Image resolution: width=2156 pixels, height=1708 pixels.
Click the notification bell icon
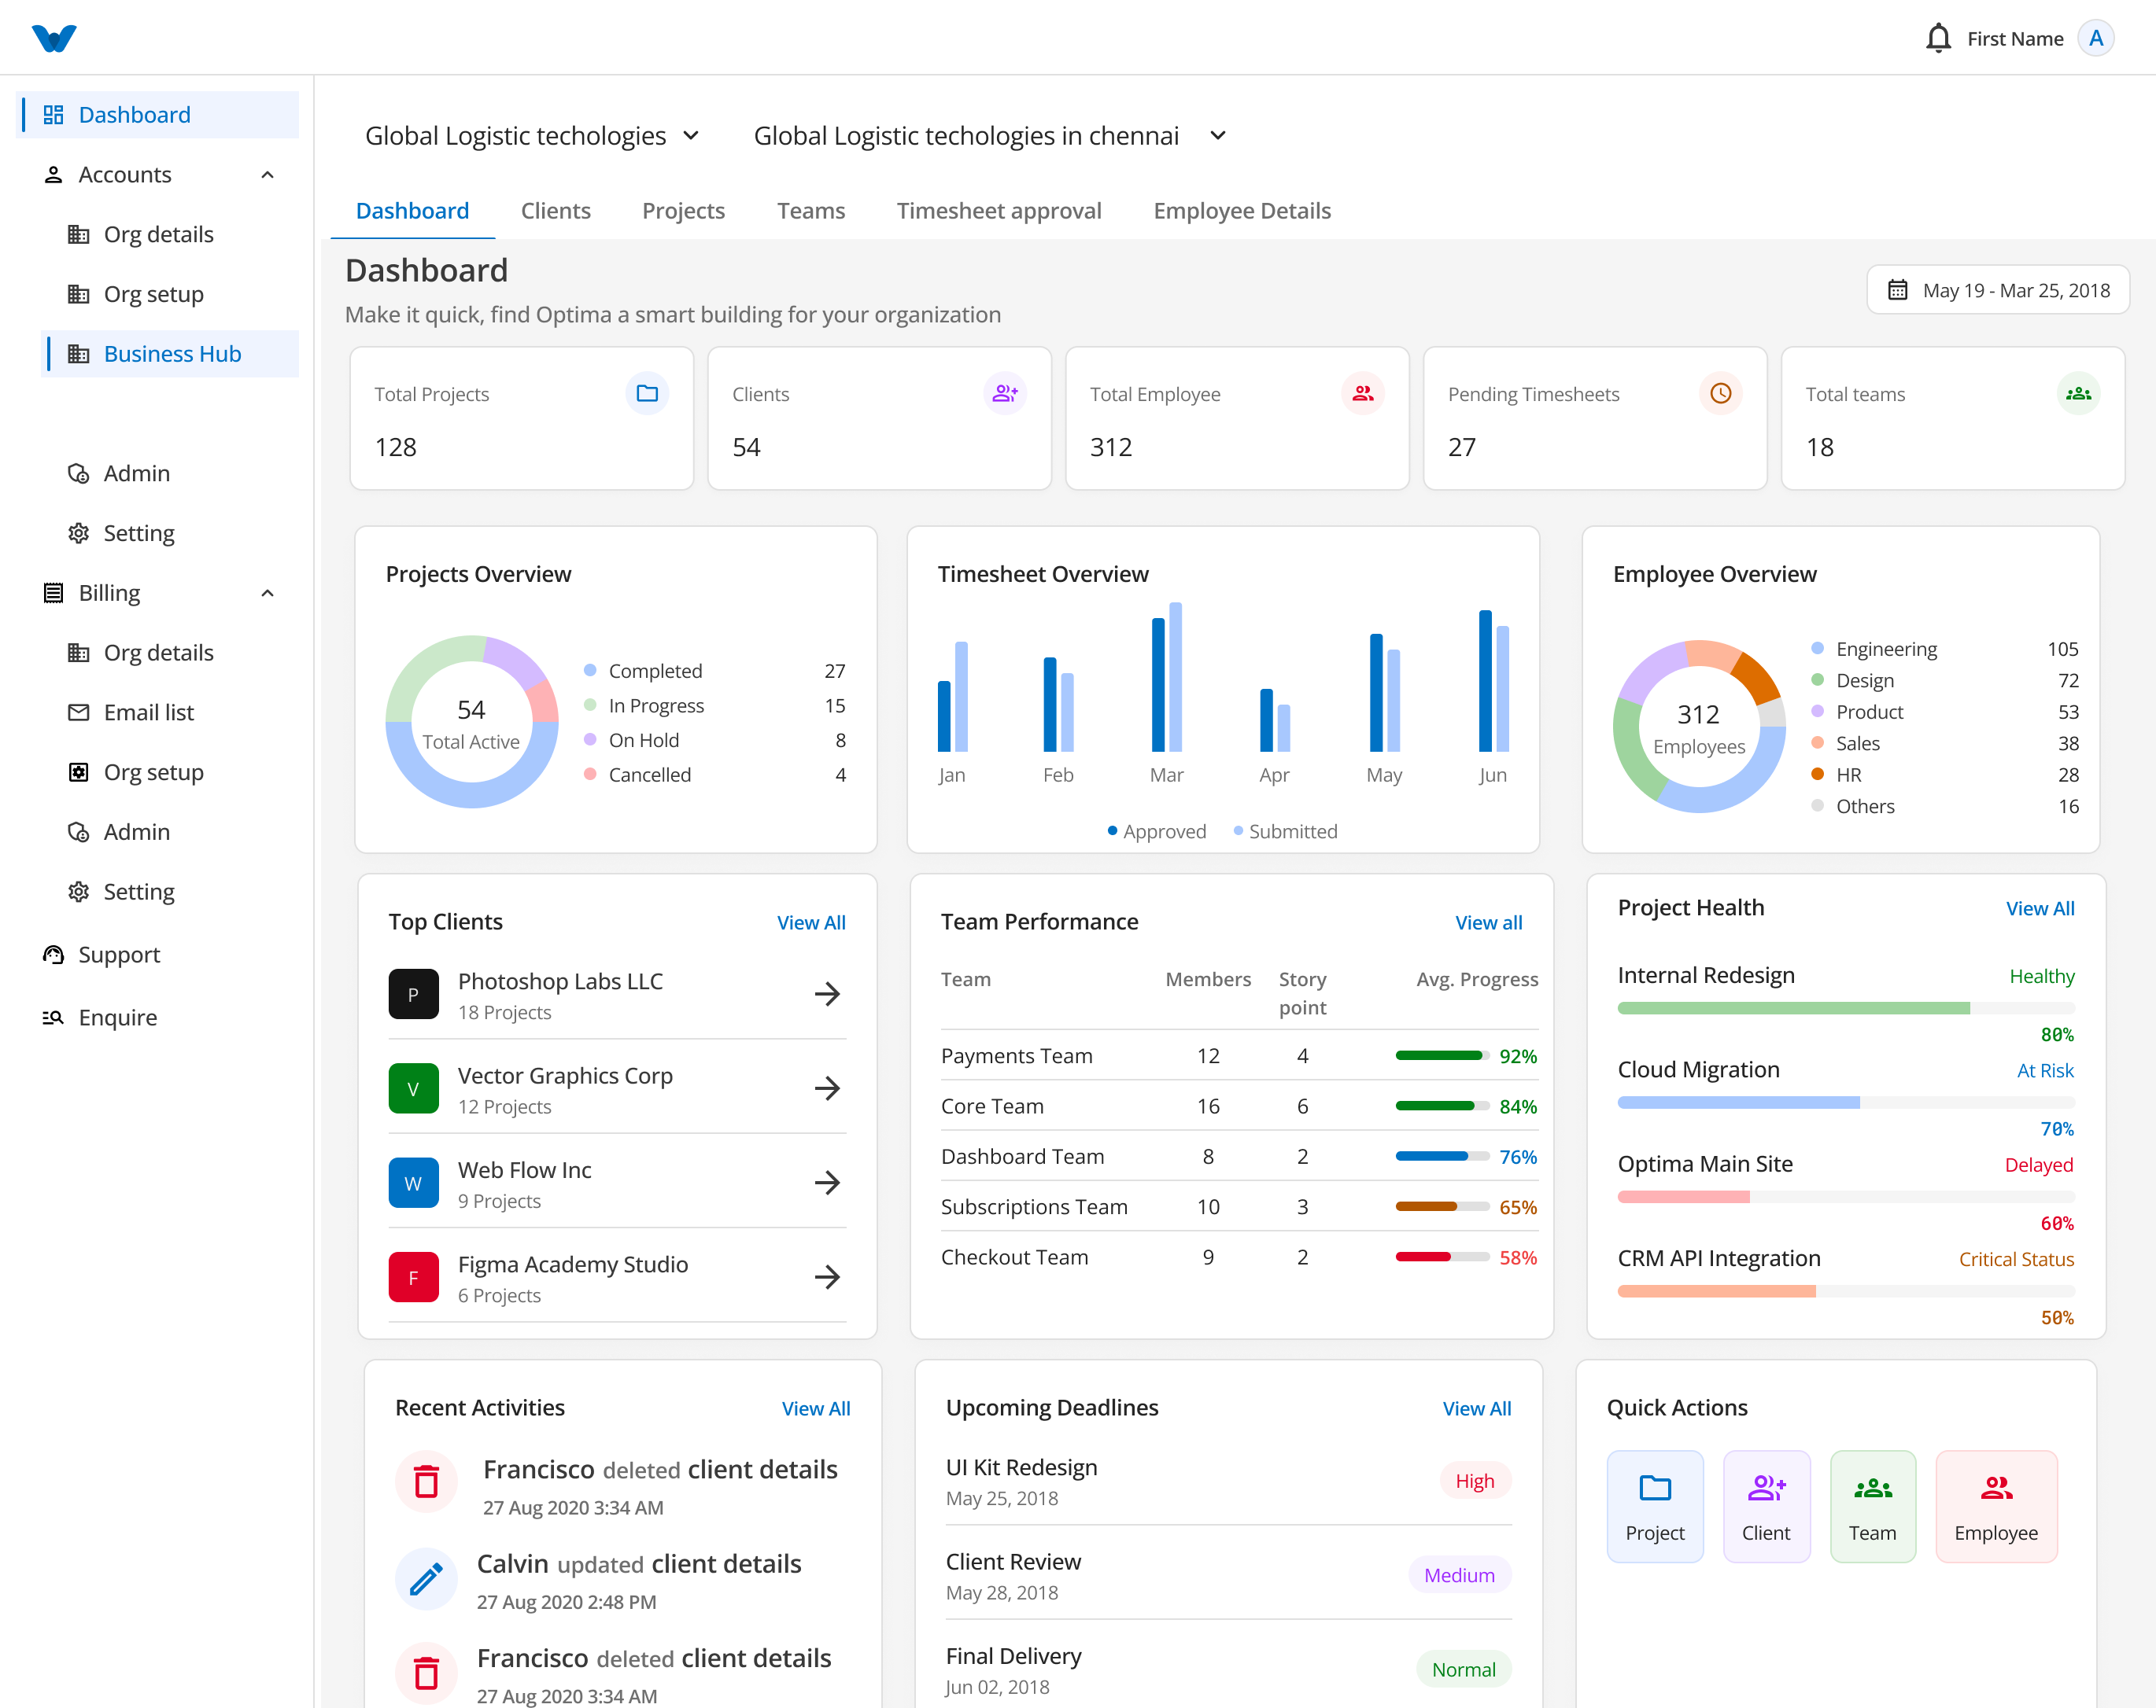tap(1937, 38)
